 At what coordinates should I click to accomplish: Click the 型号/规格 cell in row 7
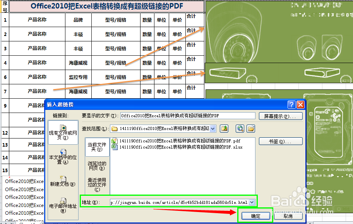point(116,91)
